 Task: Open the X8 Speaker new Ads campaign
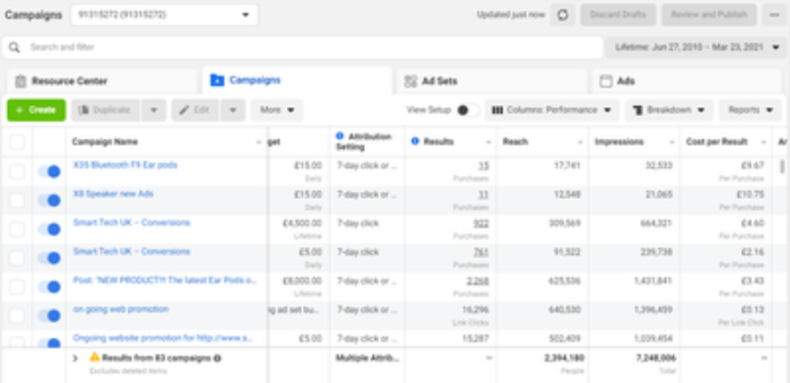pyautogui.click(x=112, y=194)
